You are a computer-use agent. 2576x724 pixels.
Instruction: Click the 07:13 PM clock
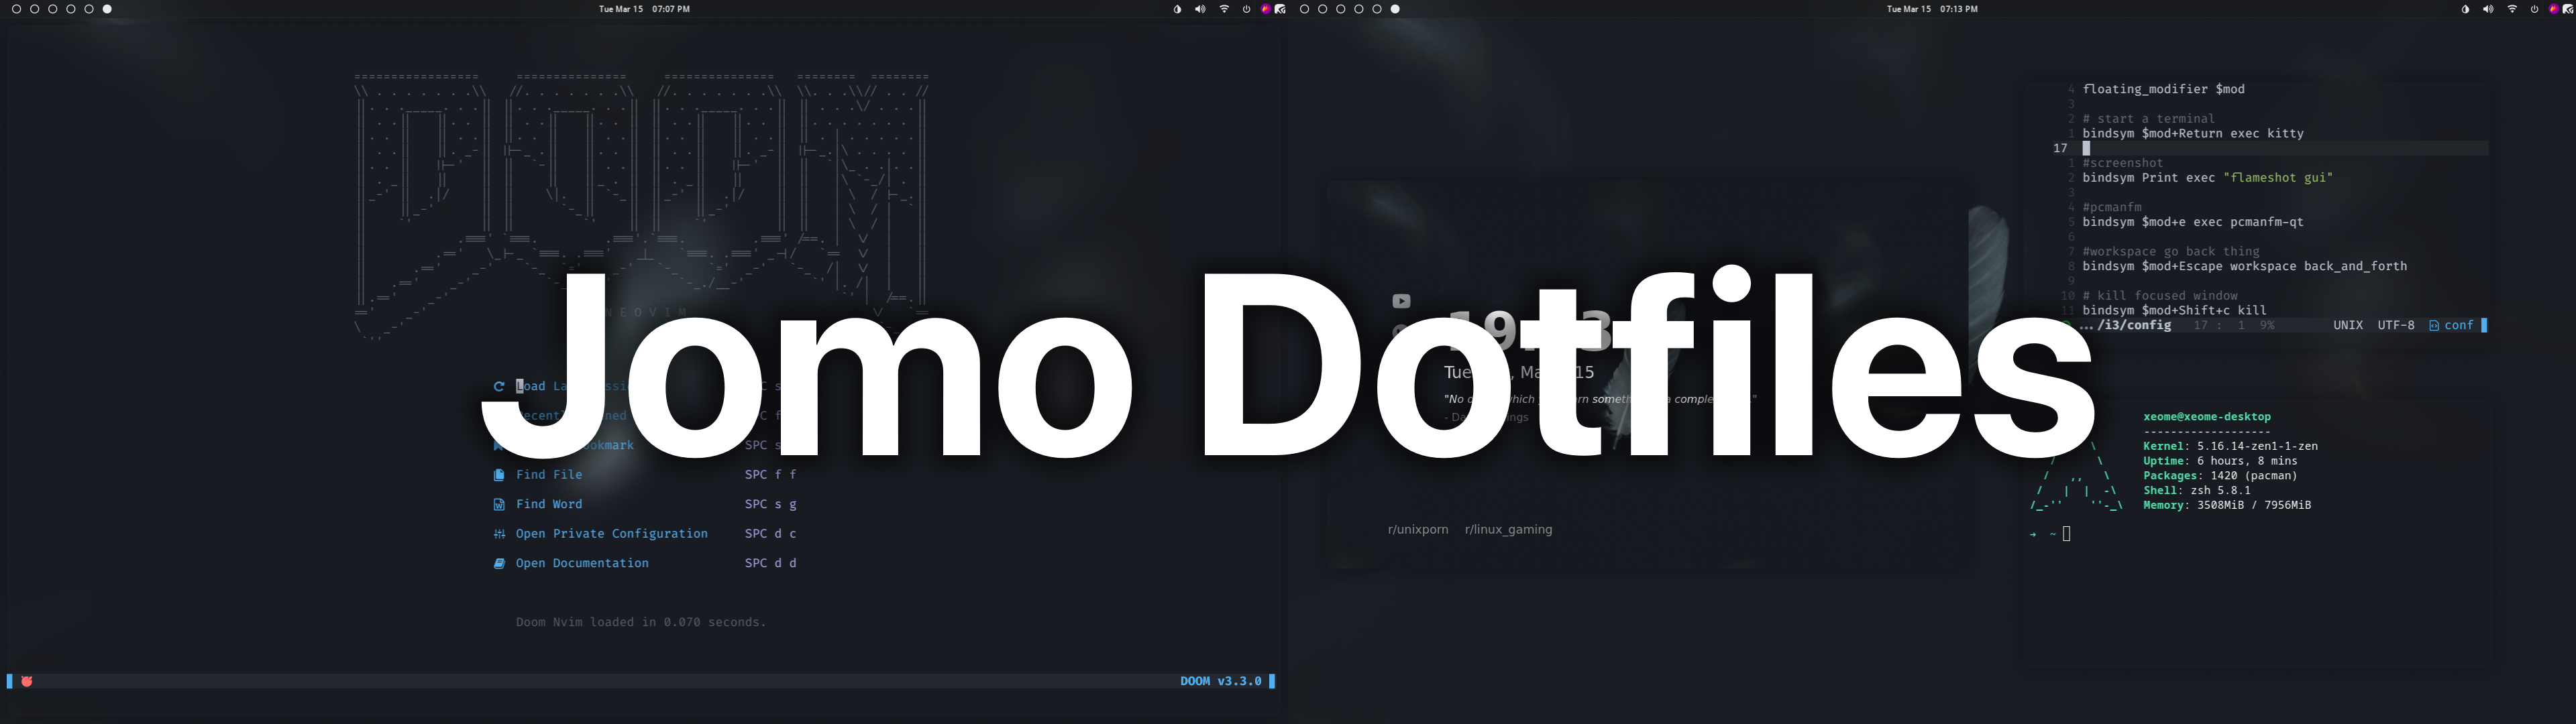click(x=1959, y=9)
